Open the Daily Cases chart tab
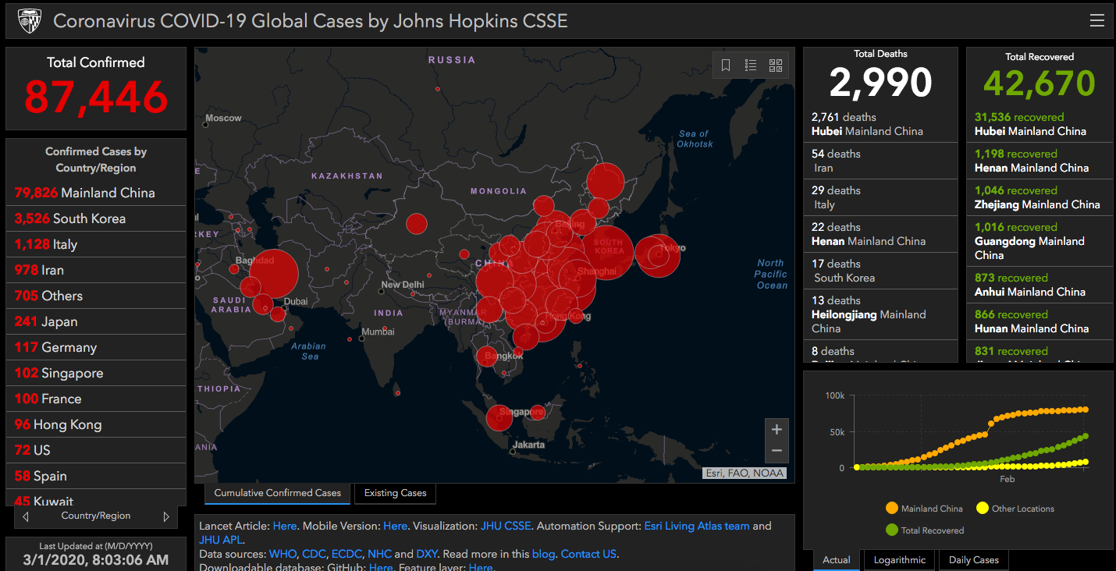Image resolution: width=1116 pixels, height=571 pixels. pos(973,560)
